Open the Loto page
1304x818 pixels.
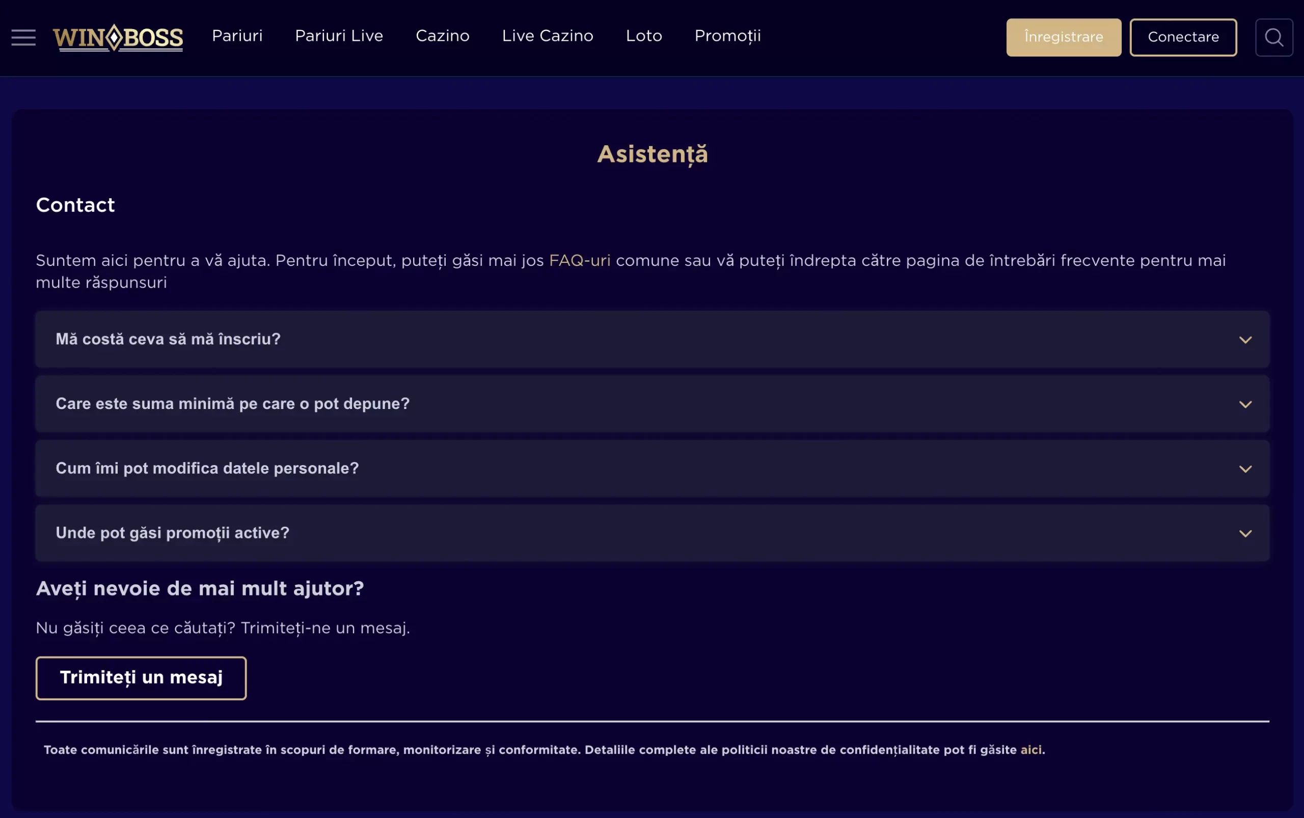point(643,36)
